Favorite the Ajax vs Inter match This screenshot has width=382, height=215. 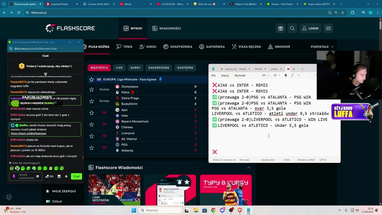point(92,113)
